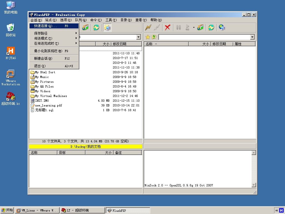Switch to VM_Linux VMware taskbar item

click(37, 210)
